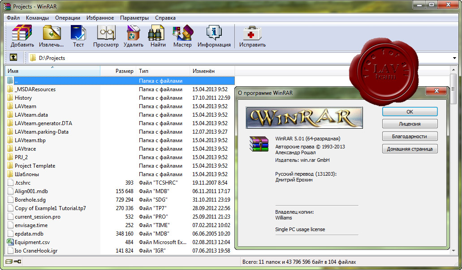Click the Шаблоны folder icon
Screen dimensions: 462x270
point(10,174)
